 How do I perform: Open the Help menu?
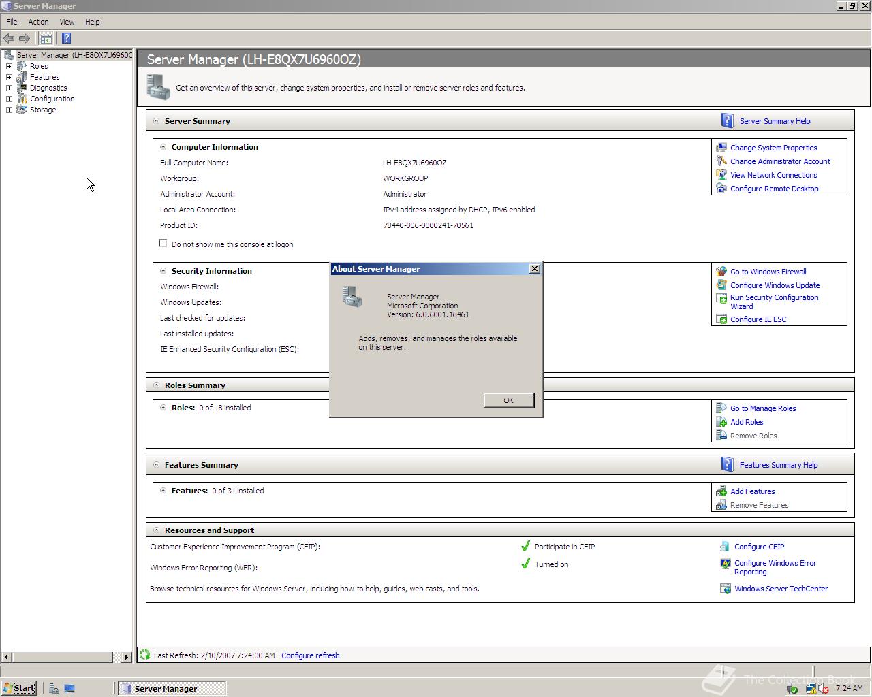pos(92,22)
